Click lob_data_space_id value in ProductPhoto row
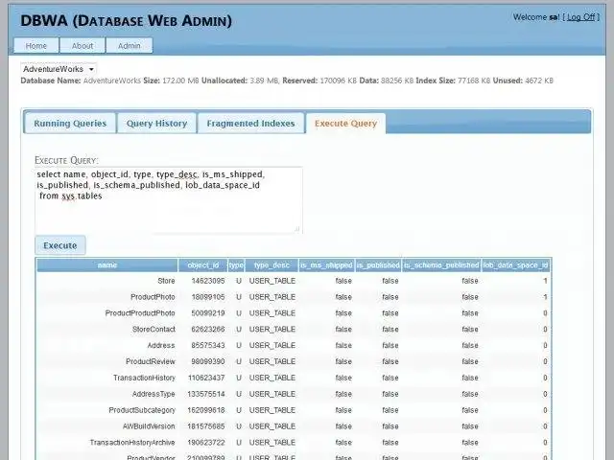Viewport: 614px width, 460px height. 545,297
